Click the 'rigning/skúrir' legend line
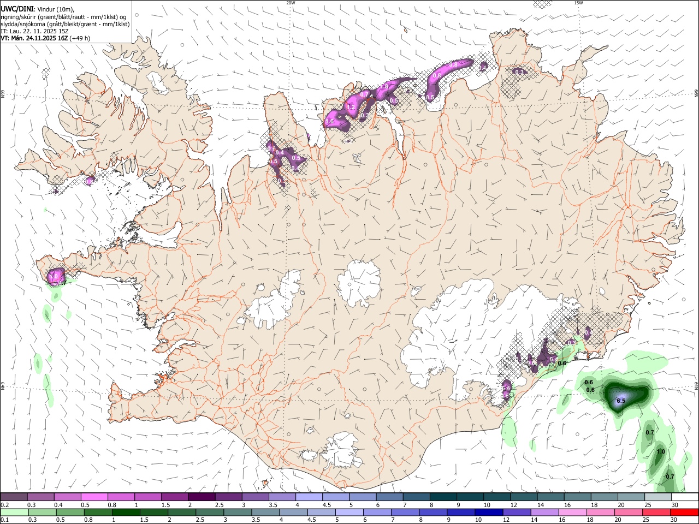This screenshot has height=524, width=699. (63, 17)
